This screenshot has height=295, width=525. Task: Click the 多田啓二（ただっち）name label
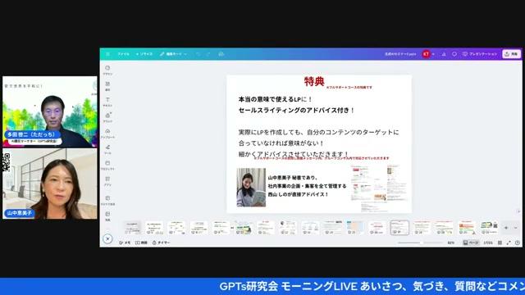pos(32,134)
